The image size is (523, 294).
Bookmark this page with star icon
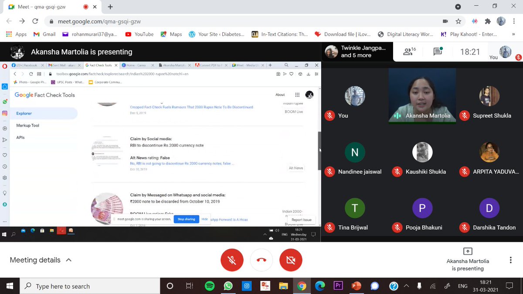[458, 21]
